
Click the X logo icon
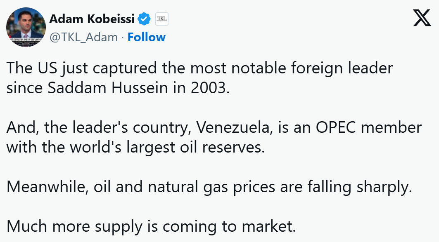[x=422, y=19]
